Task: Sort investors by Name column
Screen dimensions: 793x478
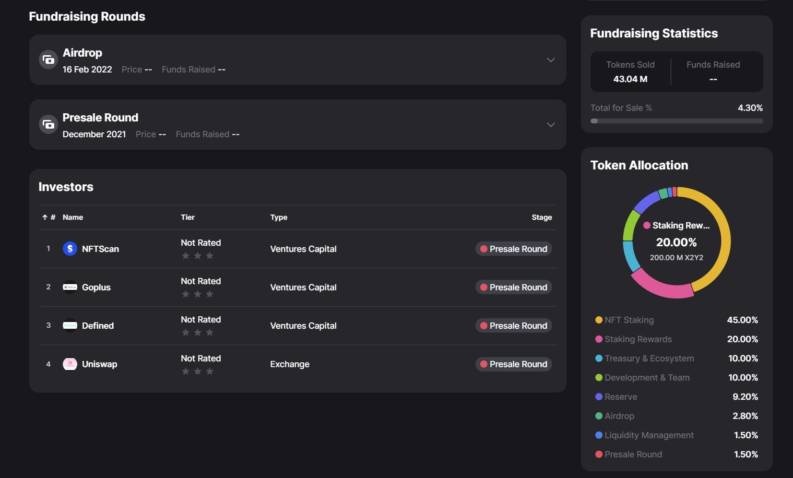Action: pyautogui.click(x=73, y=217)
